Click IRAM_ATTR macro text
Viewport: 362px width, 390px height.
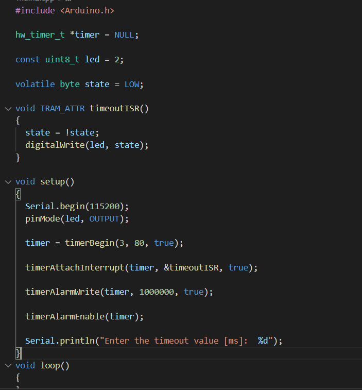(x=62, y=109)
